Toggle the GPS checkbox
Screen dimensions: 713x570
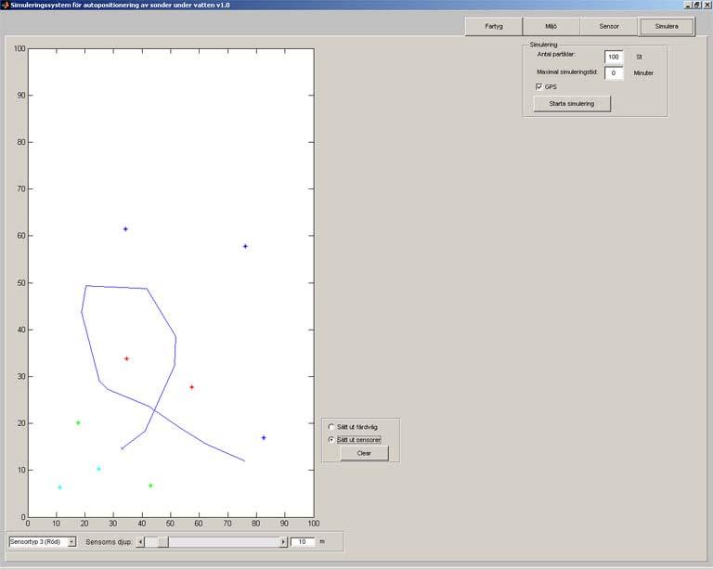click(x=539, y=86)
